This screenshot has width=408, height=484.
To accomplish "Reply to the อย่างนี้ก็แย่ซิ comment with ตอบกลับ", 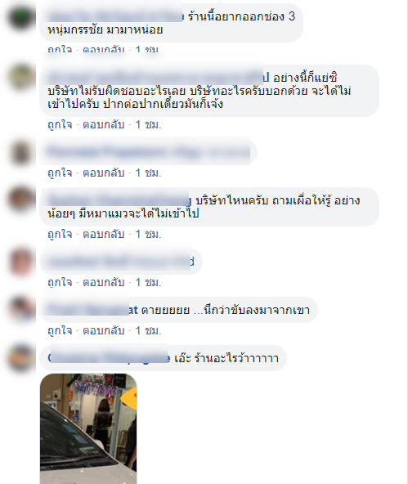I will [104, 125].
